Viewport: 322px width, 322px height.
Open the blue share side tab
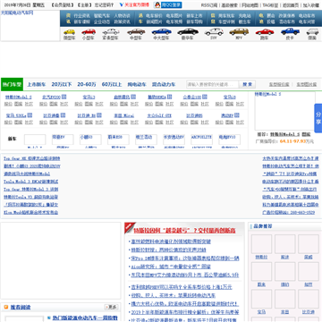[x=318, y=118]
